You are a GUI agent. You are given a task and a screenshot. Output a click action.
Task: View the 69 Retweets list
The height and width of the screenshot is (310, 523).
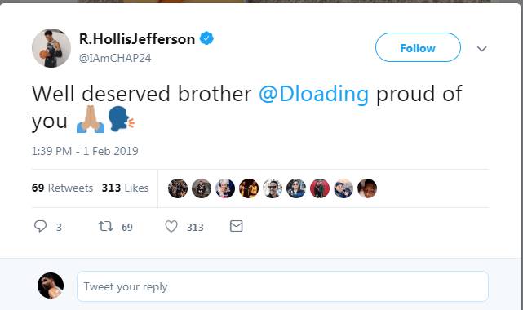(62, 188)
